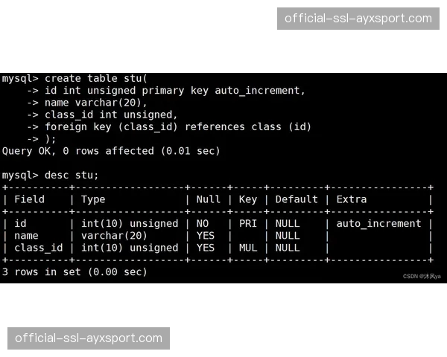
Task: Click the PRI key value
Action: (248, 223)
